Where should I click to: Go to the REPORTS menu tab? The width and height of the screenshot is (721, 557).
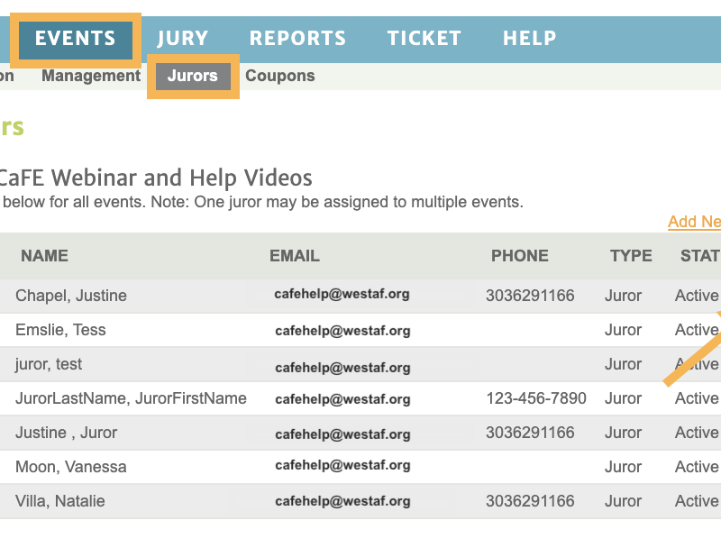(x=297, y=38)
